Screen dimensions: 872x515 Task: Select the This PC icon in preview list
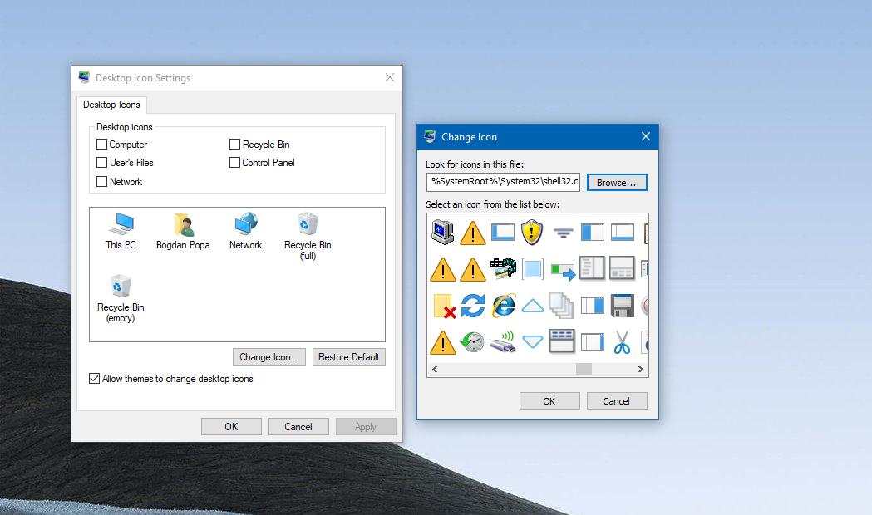click(121, 231)
